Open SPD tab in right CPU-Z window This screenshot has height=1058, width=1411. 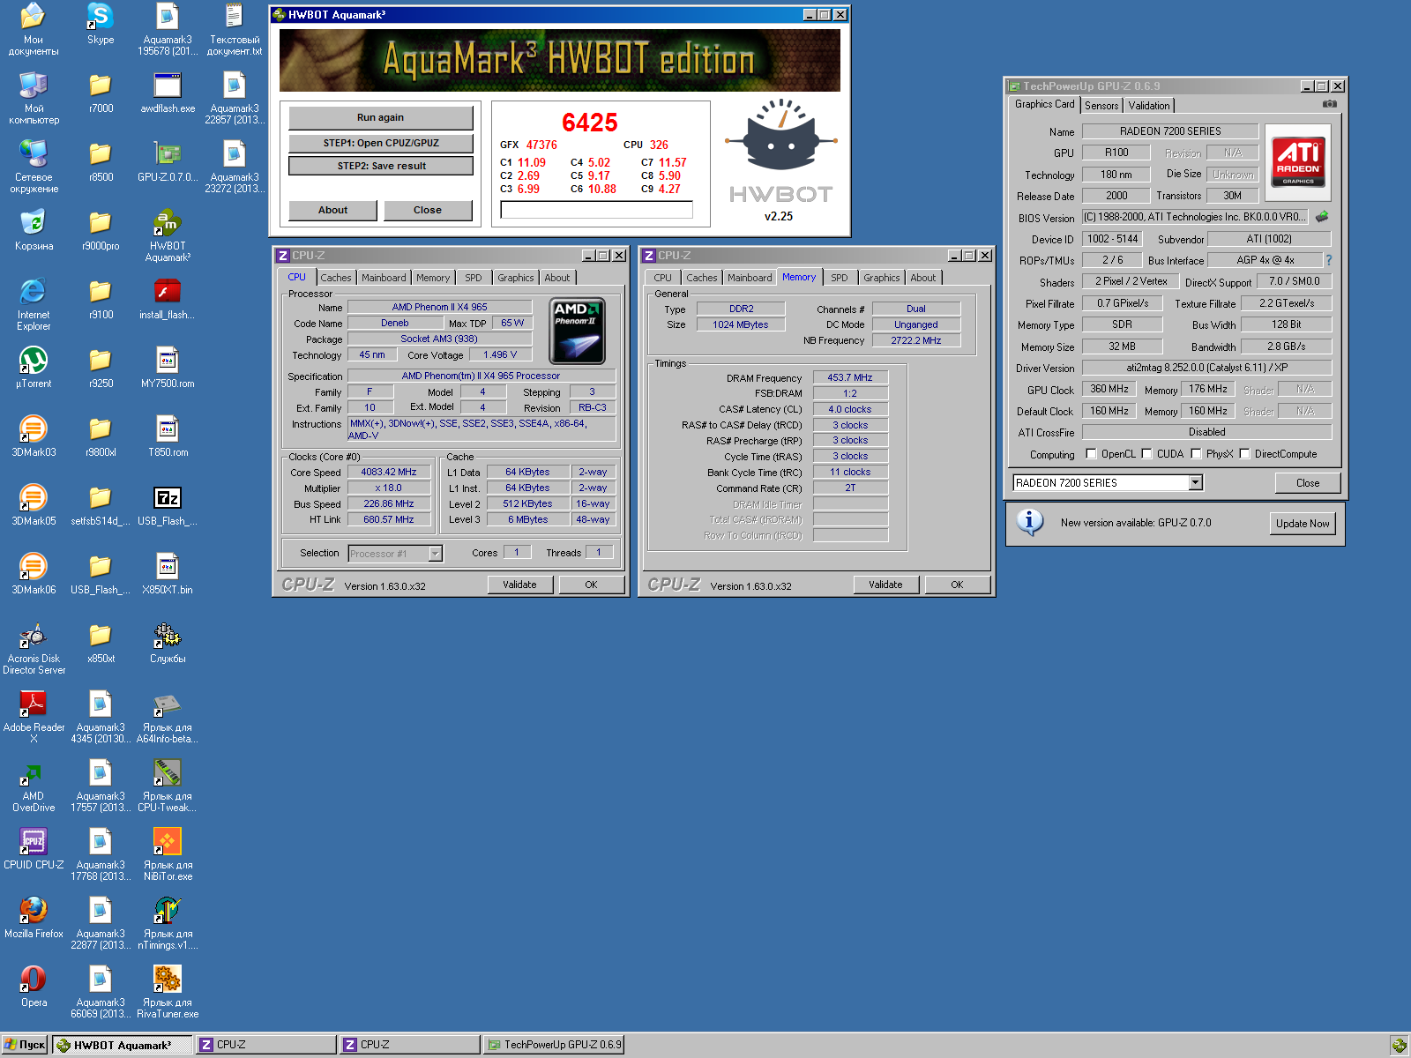pyautogui.click(x=840, y=278)
